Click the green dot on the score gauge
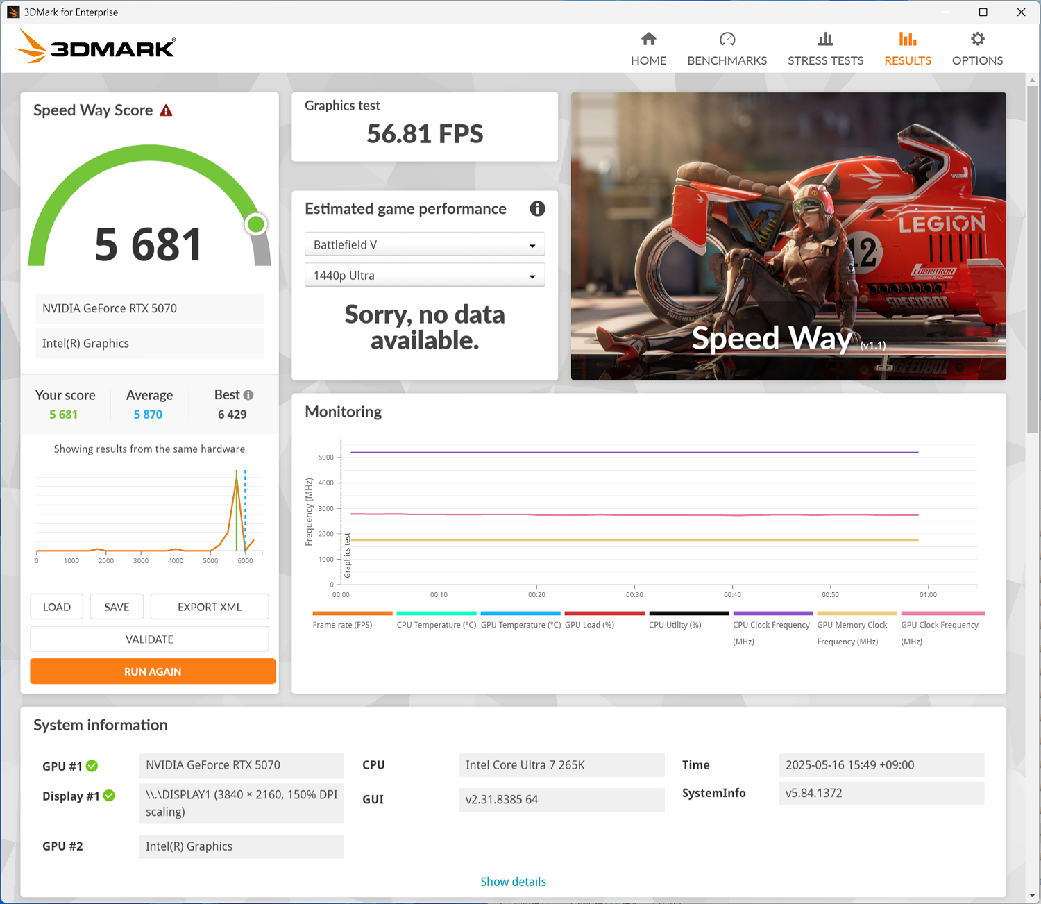1041x904 pixels. [256, 224]
